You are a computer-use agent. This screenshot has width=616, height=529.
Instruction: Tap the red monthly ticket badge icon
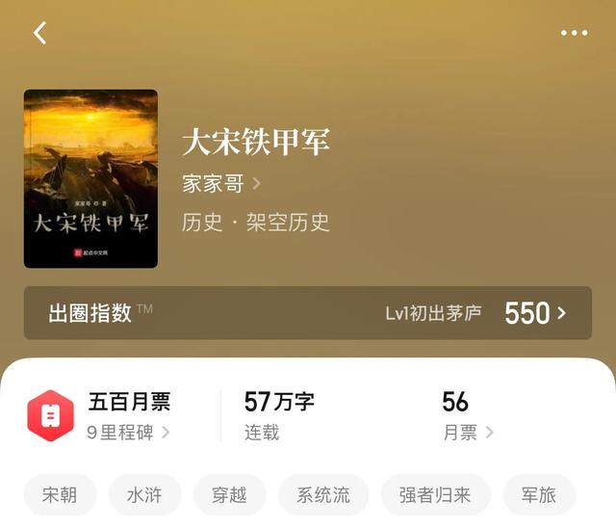click(50, 415)
